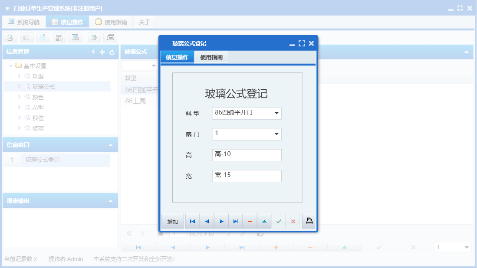Select the search icon in the toolbar
The image size is (477, 268).
pyautogui.click(x=10, y=37)
